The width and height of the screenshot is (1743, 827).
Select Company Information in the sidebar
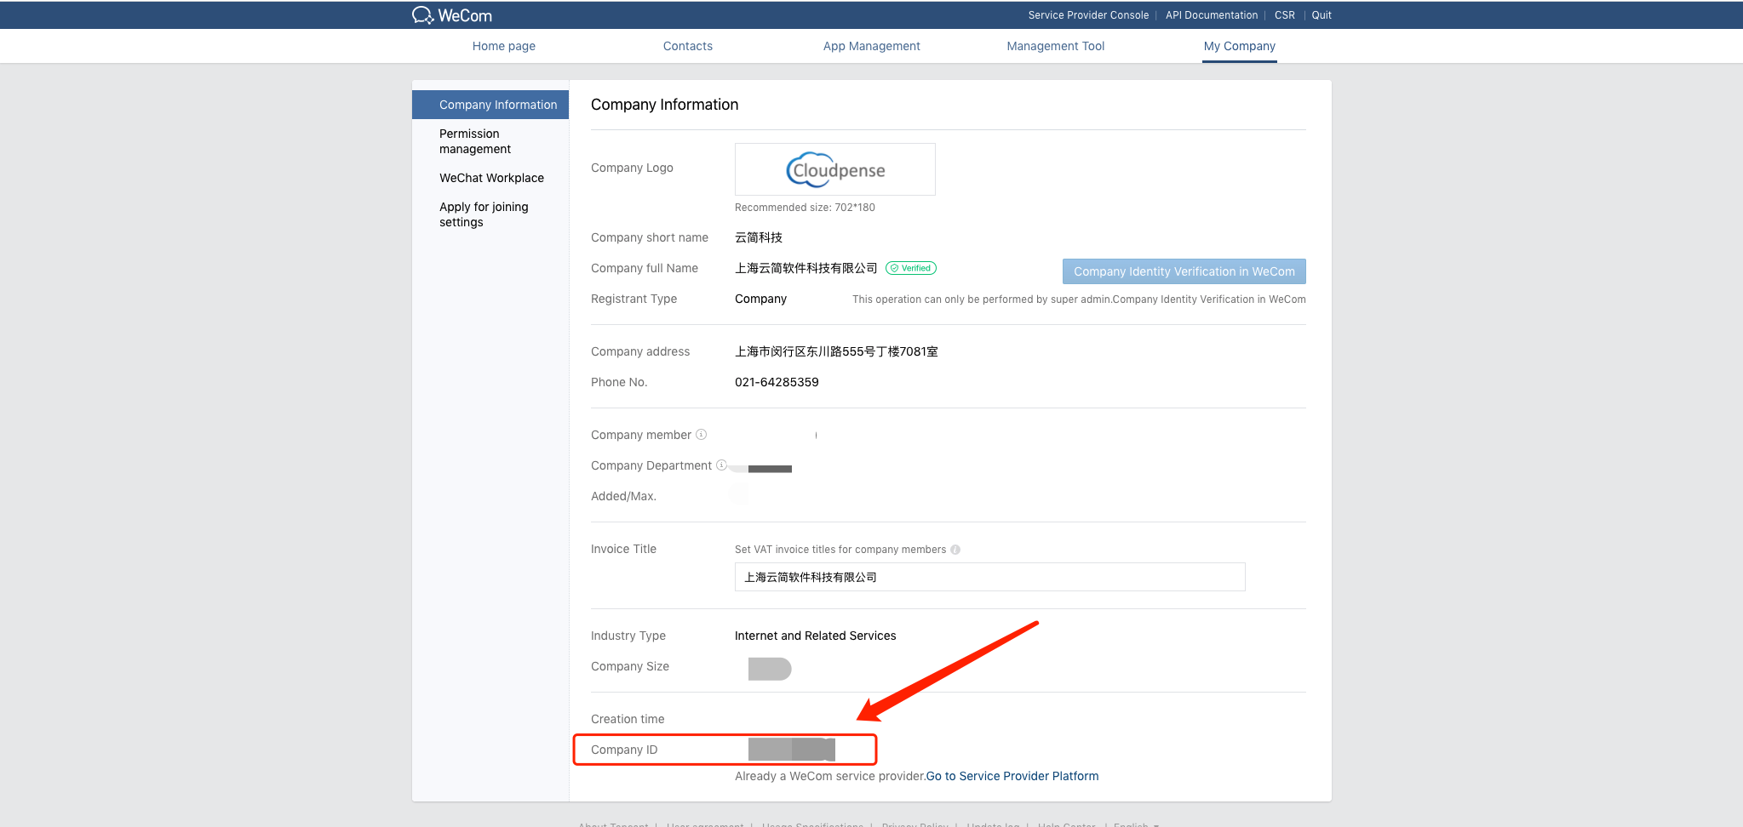click(x=490, y=105)
